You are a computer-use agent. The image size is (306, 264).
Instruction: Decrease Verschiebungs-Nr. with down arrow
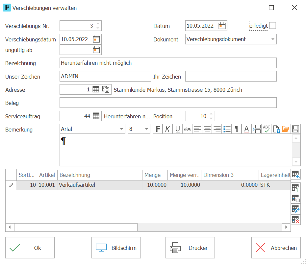[x=98, y=28]
